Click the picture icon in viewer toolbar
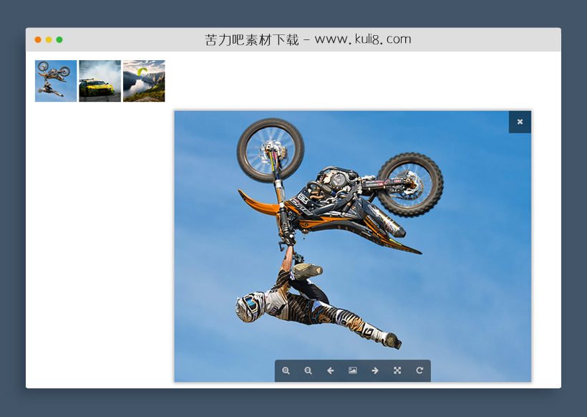 352,370
